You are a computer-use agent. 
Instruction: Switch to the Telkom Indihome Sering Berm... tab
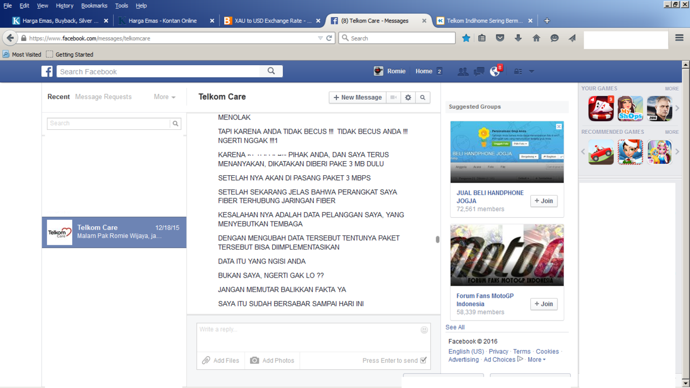485,21
